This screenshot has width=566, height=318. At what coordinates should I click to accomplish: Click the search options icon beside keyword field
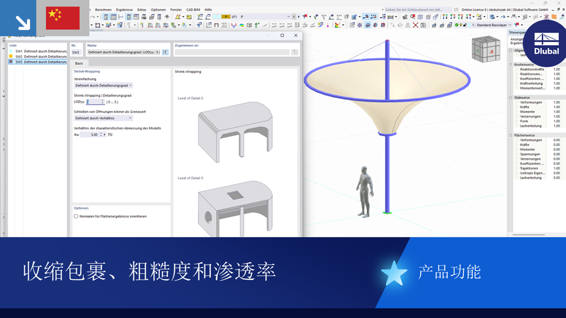(456, 10)
